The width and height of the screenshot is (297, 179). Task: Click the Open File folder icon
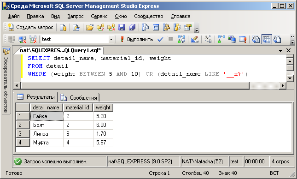click(x=90, y=27)
